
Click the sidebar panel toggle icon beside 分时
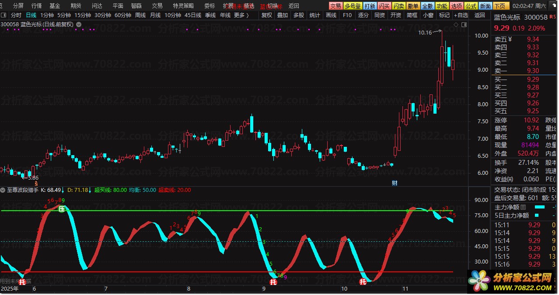pyautogui.click(x=4, y=15)
